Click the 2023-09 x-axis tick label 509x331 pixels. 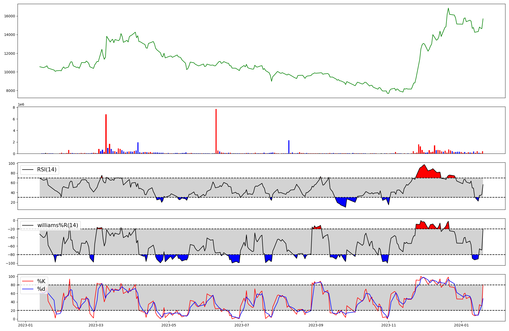pyautogui.click(x=316, y=325)
